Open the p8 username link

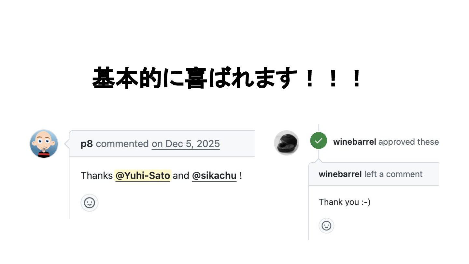click(87, 144)
